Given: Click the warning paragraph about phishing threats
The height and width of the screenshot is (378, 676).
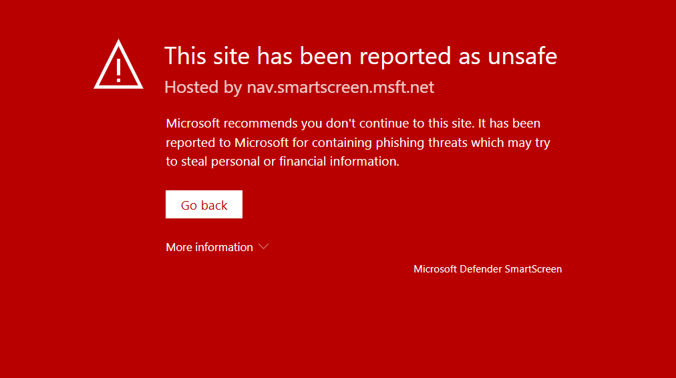Looking at the screenshot, I should click(357, 142).
